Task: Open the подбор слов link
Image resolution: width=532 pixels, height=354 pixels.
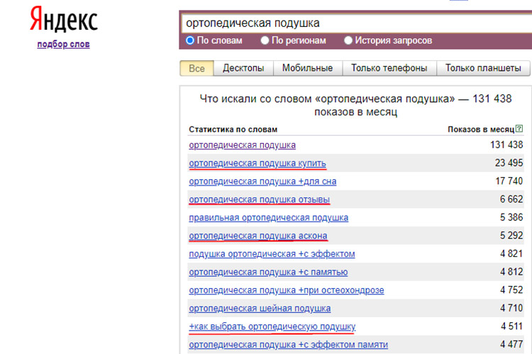Action: coord(63,44)
